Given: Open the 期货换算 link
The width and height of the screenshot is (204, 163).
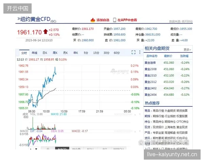Looking at the screenshot, I should tap(182, 111).
